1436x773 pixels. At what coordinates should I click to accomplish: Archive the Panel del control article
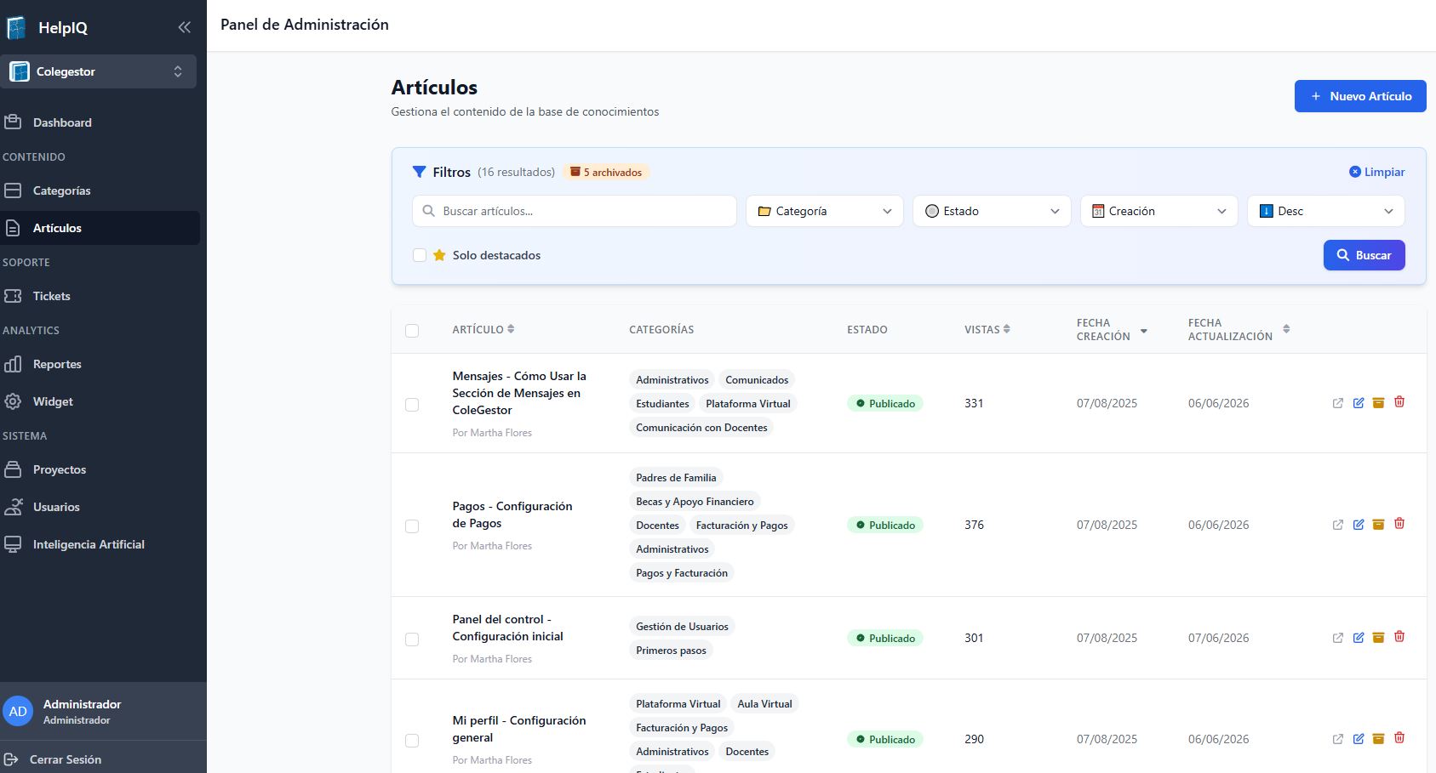(x=1378, y=638)
